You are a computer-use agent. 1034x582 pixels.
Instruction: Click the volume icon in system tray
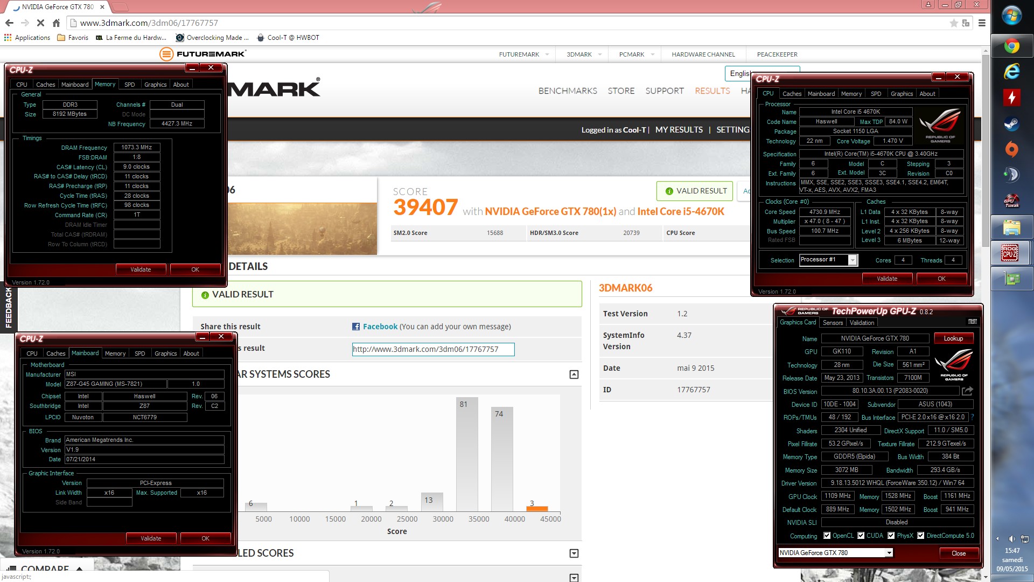pos(1012,539)
